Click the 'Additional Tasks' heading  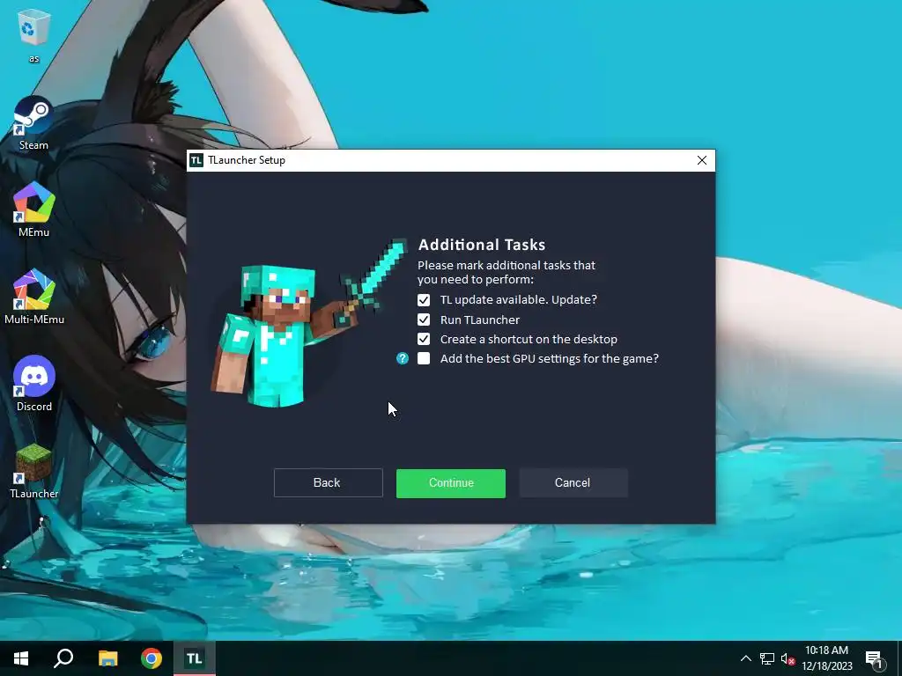pyautogui.click(x=482, y=245)
